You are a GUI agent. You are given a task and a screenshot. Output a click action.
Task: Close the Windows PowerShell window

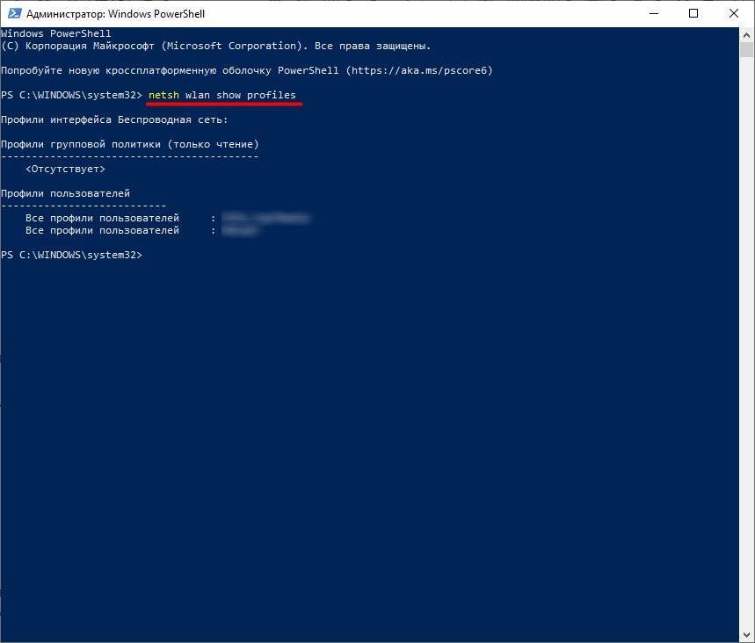coord(733,13)
